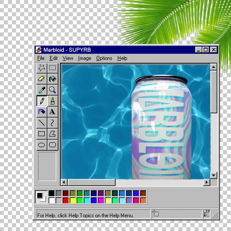This screenshot has height=231, width=231.
Task: Select the purple swatch in top row
Action: click(x=101, y=193)
